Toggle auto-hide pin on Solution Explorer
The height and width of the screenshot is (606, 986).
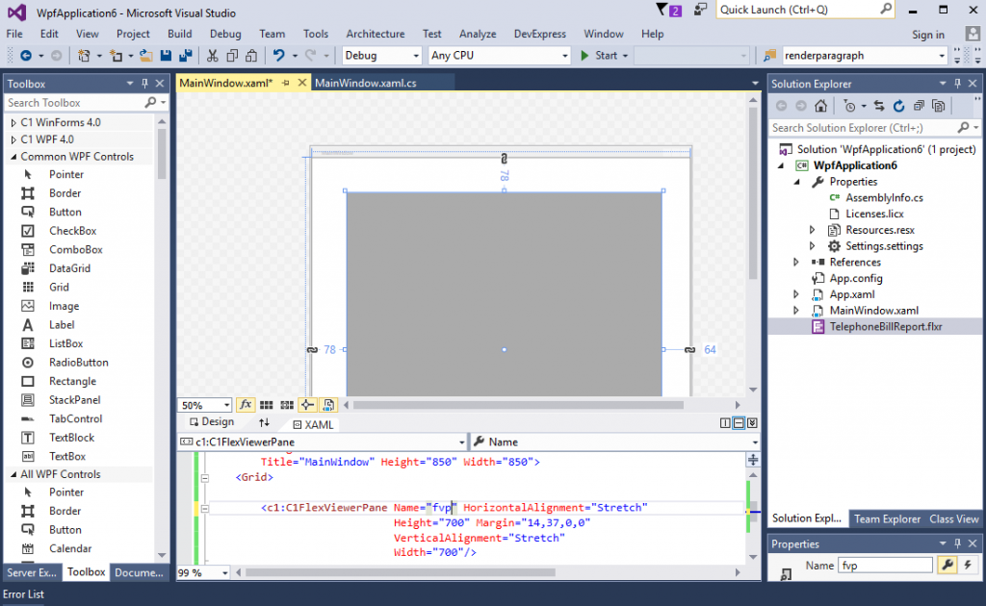(x=958, y=83)
